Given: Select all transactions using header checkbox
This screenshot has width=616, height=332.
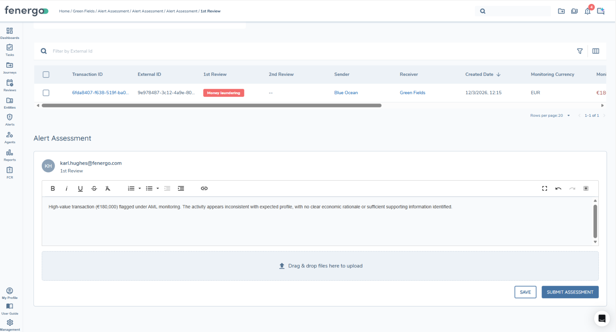Looking at the screenshot, I should [46, 74].
